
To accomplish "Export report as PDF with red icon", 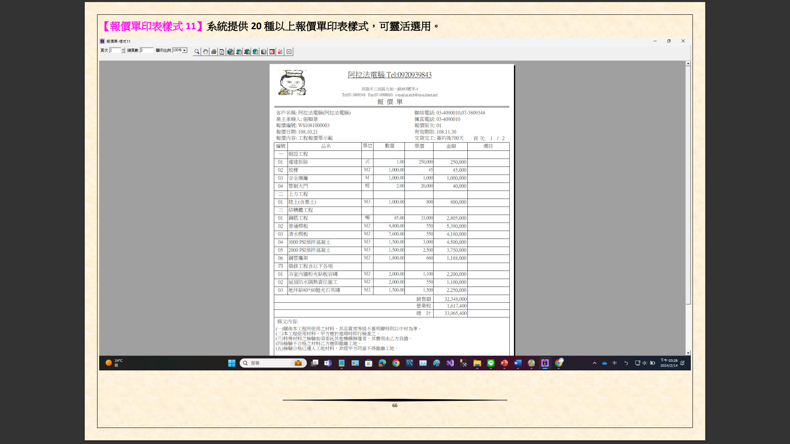I will 272,52.
